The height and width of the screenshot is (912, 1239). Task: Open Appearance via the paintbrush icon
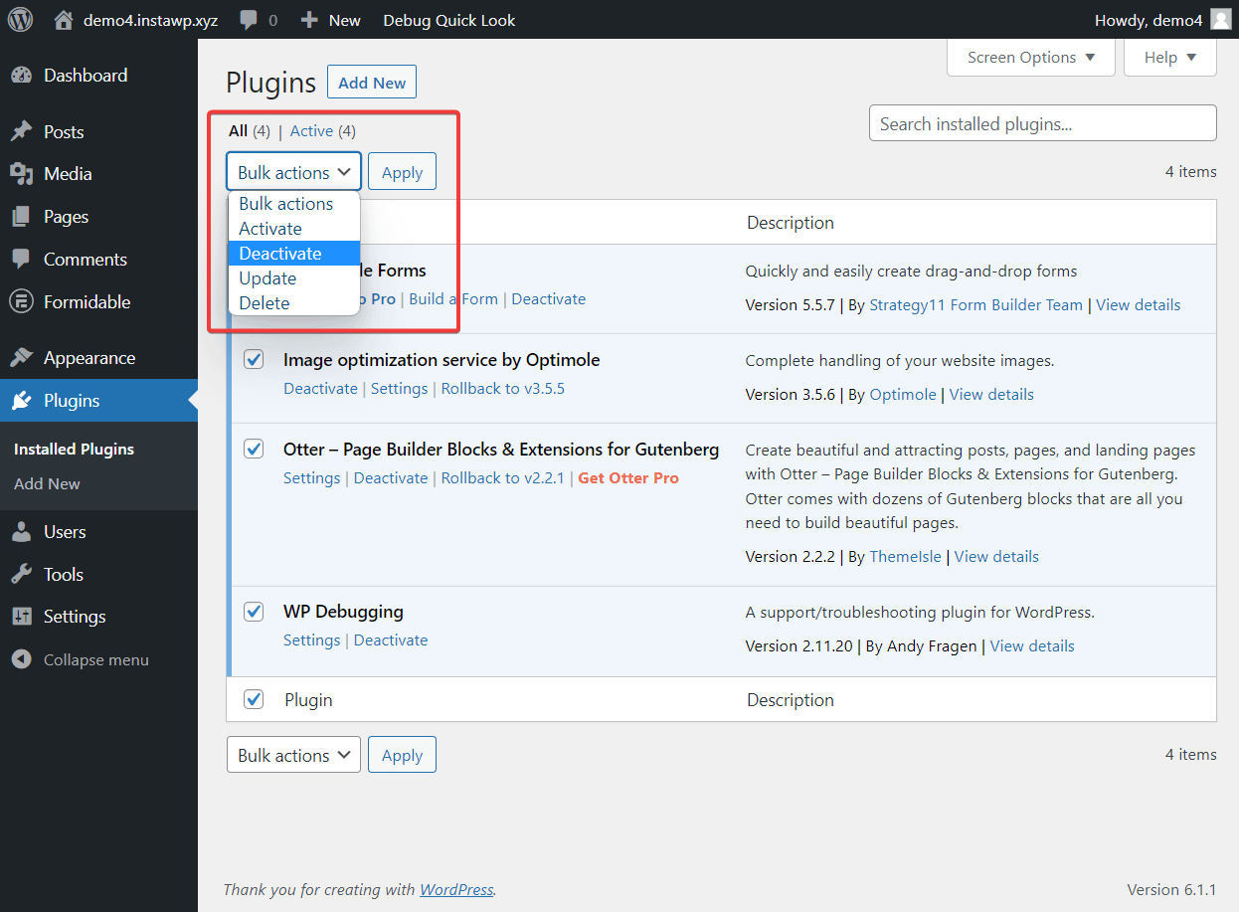(22, 357)
